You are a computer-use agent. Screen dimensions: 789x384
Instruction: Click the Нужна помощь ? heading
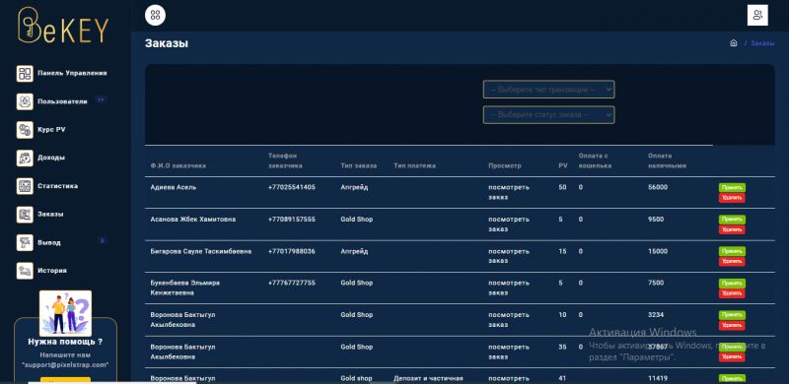65,342
